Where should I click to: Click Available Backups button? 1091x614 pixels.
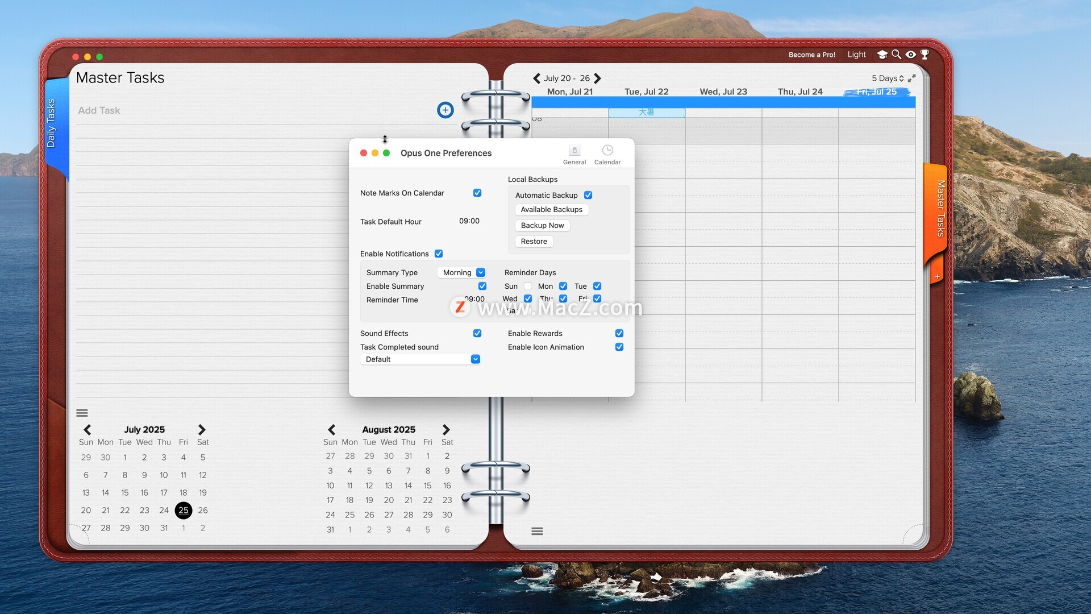pyautogui.click(x=552, y=210)
